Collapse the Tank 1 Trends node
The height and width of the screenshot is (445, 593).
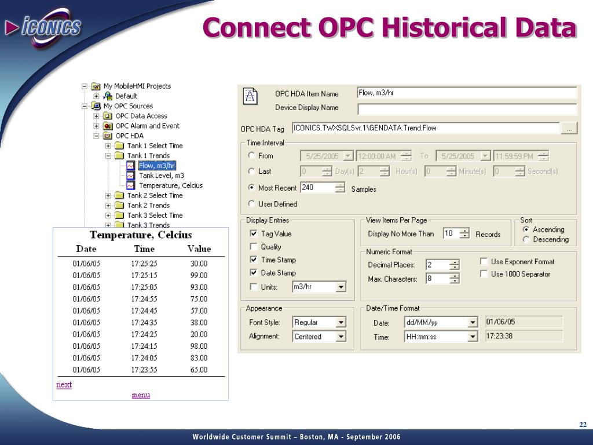[108, 155]
